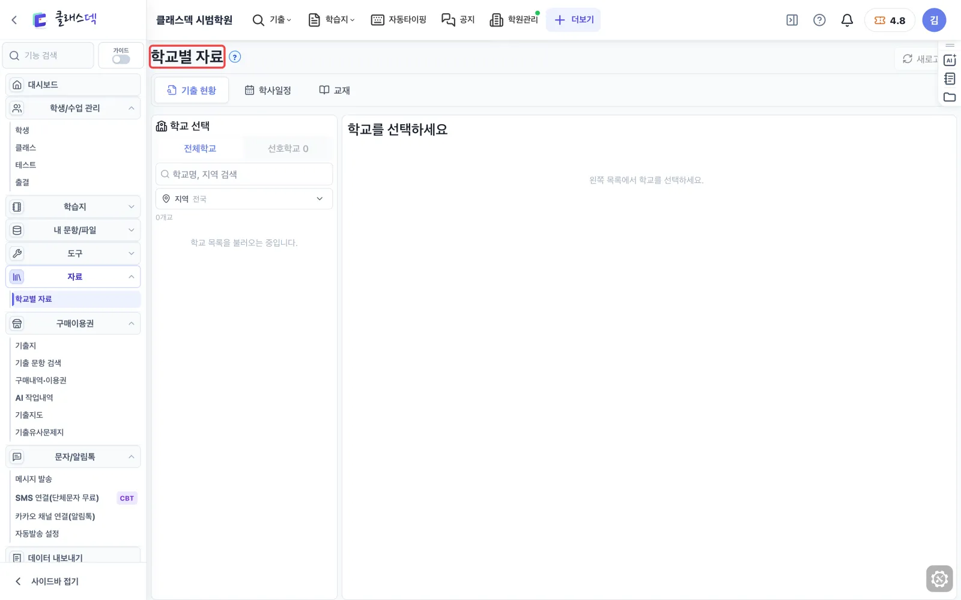The width and height of the screenshot is (961, 600).
Task: Focus the 기능 검색 sidebar field
Action: click(48, 55)
